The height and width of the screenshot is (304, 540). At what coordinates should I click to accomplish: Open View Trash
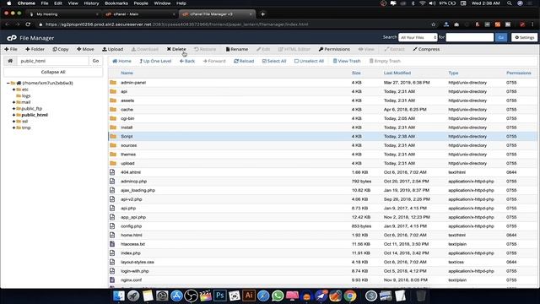click(347, 61)
